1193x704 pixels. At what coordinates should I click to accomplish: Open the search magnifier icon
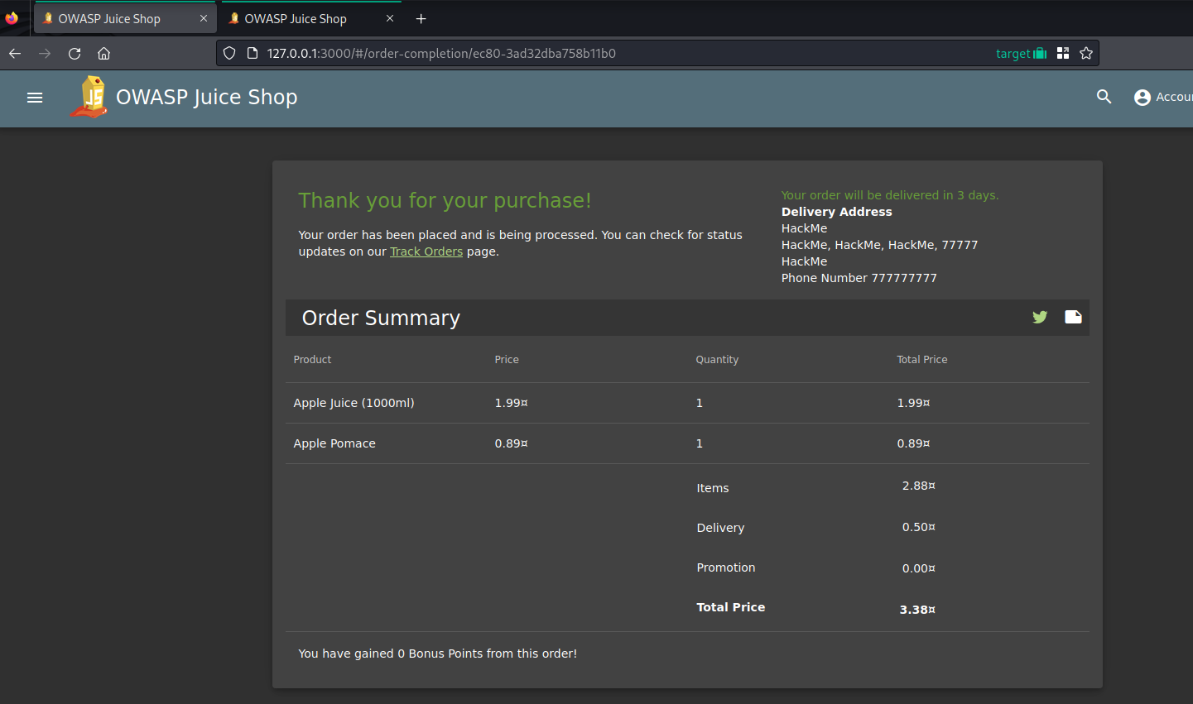[1104, 97]
